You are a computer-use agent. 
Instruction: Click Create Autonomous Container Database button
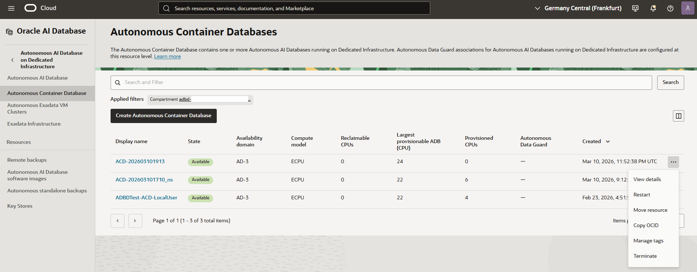pos(163,116)
